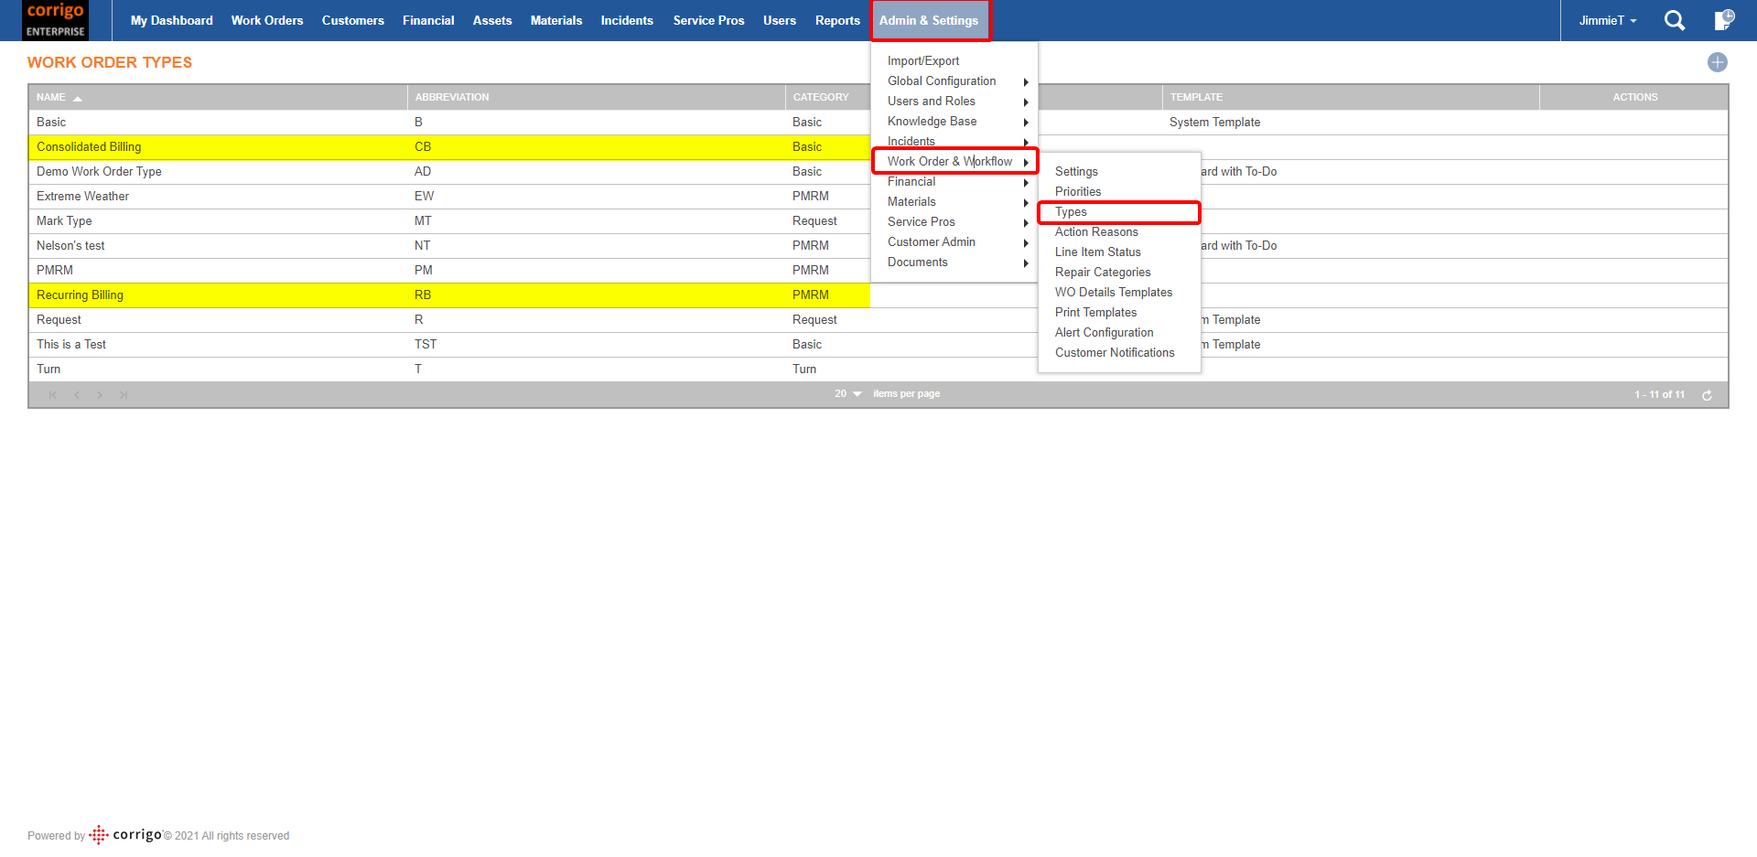Go to the previous page of results
This screenshot has height=857, width=1757.
coord(77,394)
